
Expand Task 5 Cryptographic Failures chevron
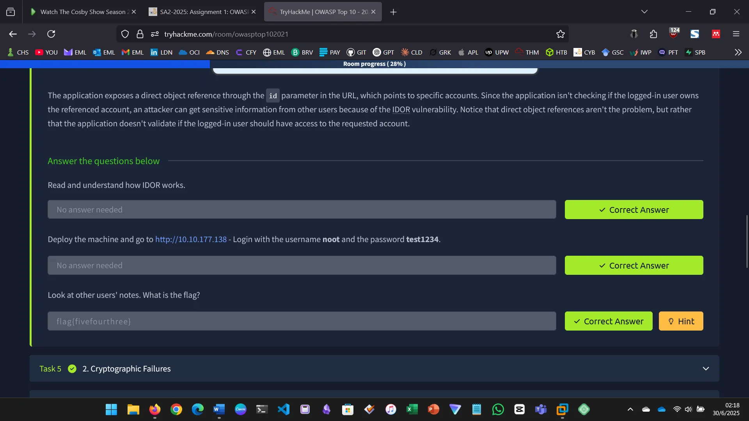click(x=705, y=368)
